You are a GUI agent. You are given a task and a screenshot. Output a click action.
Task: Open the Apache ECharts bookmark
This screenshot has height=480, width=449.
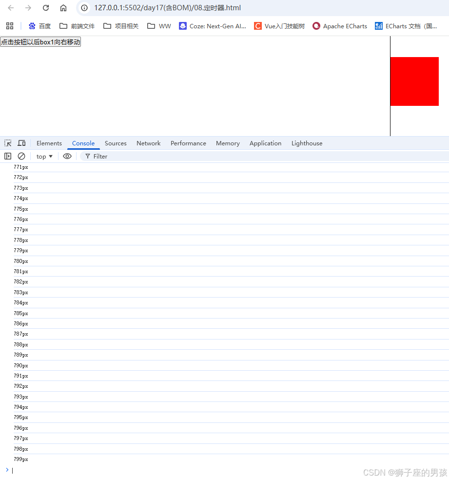tap(340, 26)
